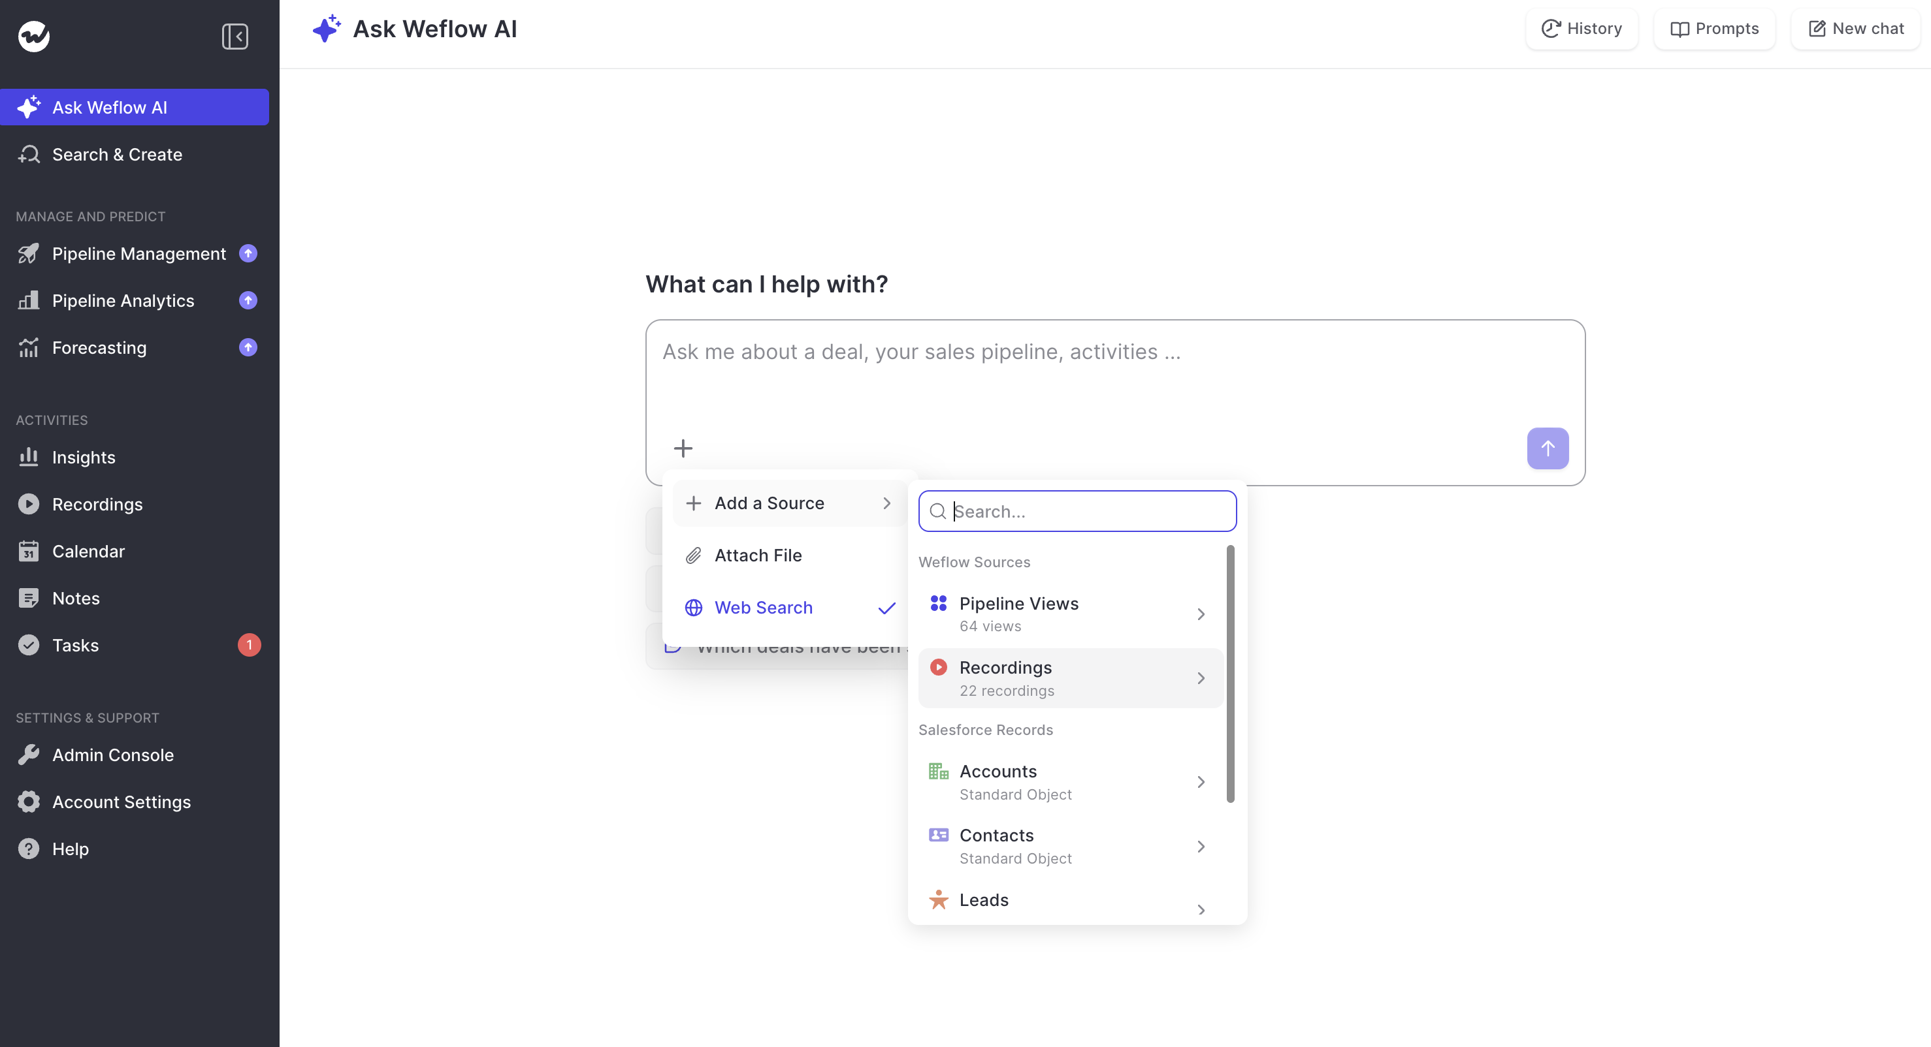The height and width of the screenshot is (1047, 1931).
Task: Click the Insights bar chart icon
Action: point(29,457)
